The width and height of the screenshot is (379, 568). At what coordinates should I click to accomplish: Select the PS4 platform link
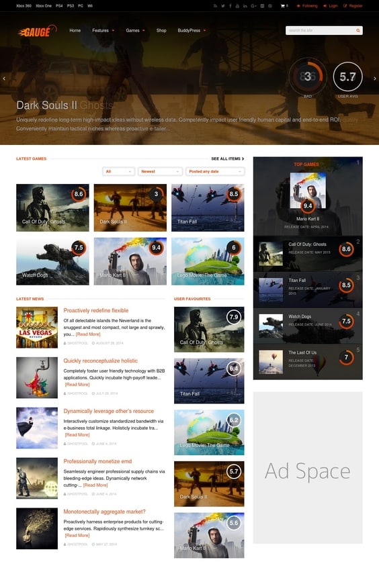(x=59, y=6)
